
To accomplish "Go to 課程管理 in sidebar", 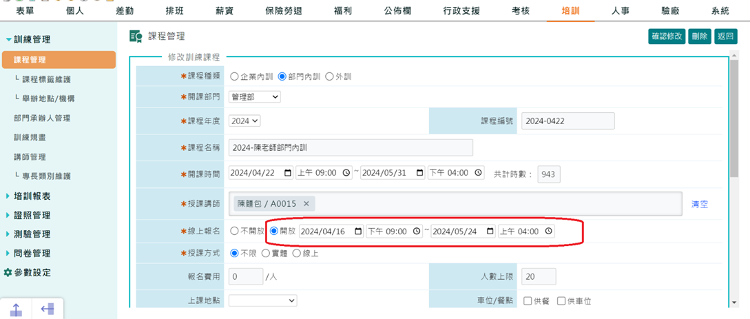I will pyautogui.click(x=59, y=60).
